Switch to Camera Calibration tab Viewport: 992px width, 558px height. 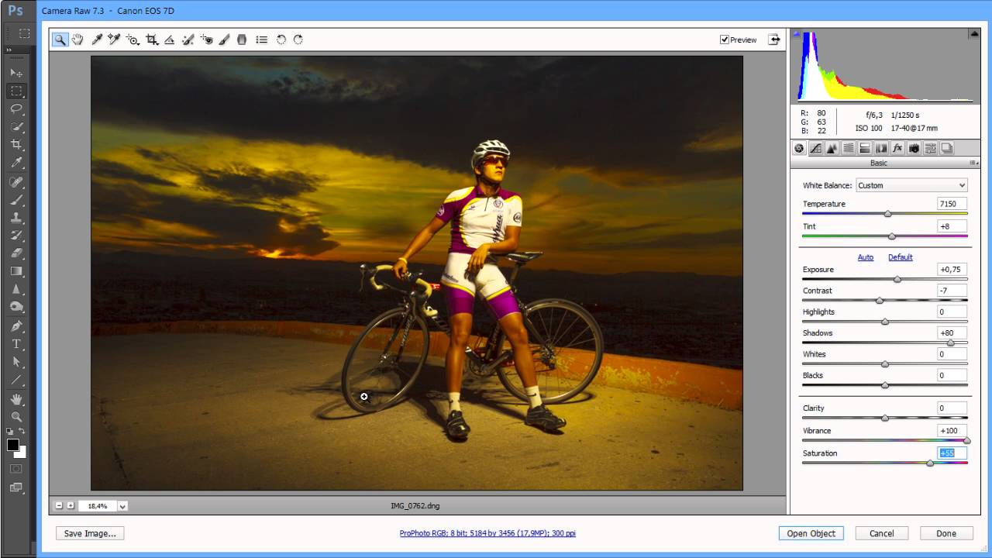914,148
